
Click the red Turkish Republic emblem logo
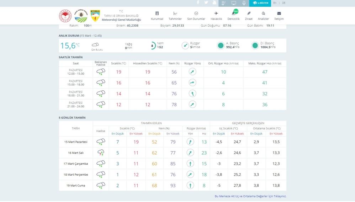[65, 16]
